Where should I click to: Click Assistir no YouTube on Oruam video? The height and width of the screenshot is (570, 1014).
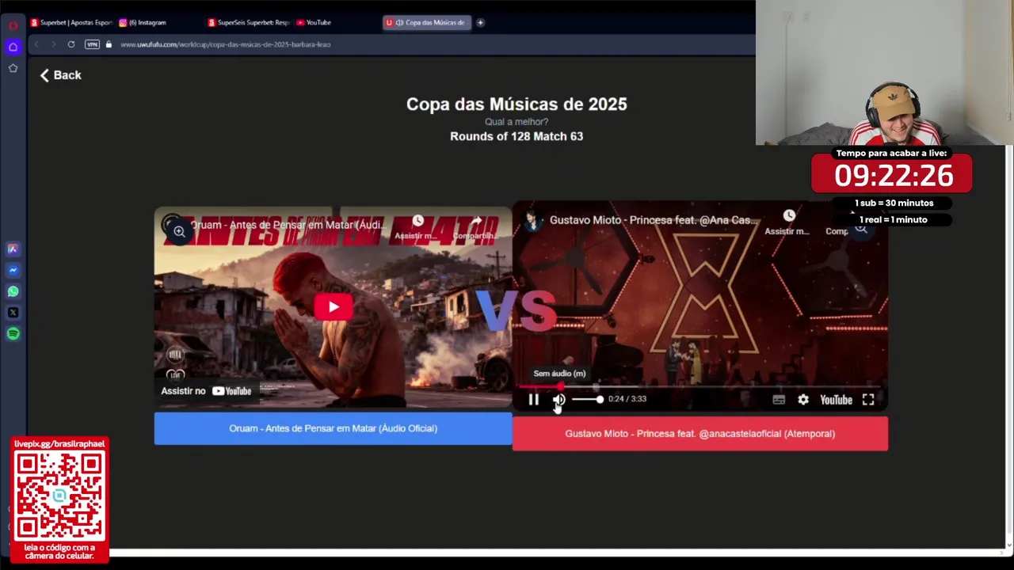(206, 391)
